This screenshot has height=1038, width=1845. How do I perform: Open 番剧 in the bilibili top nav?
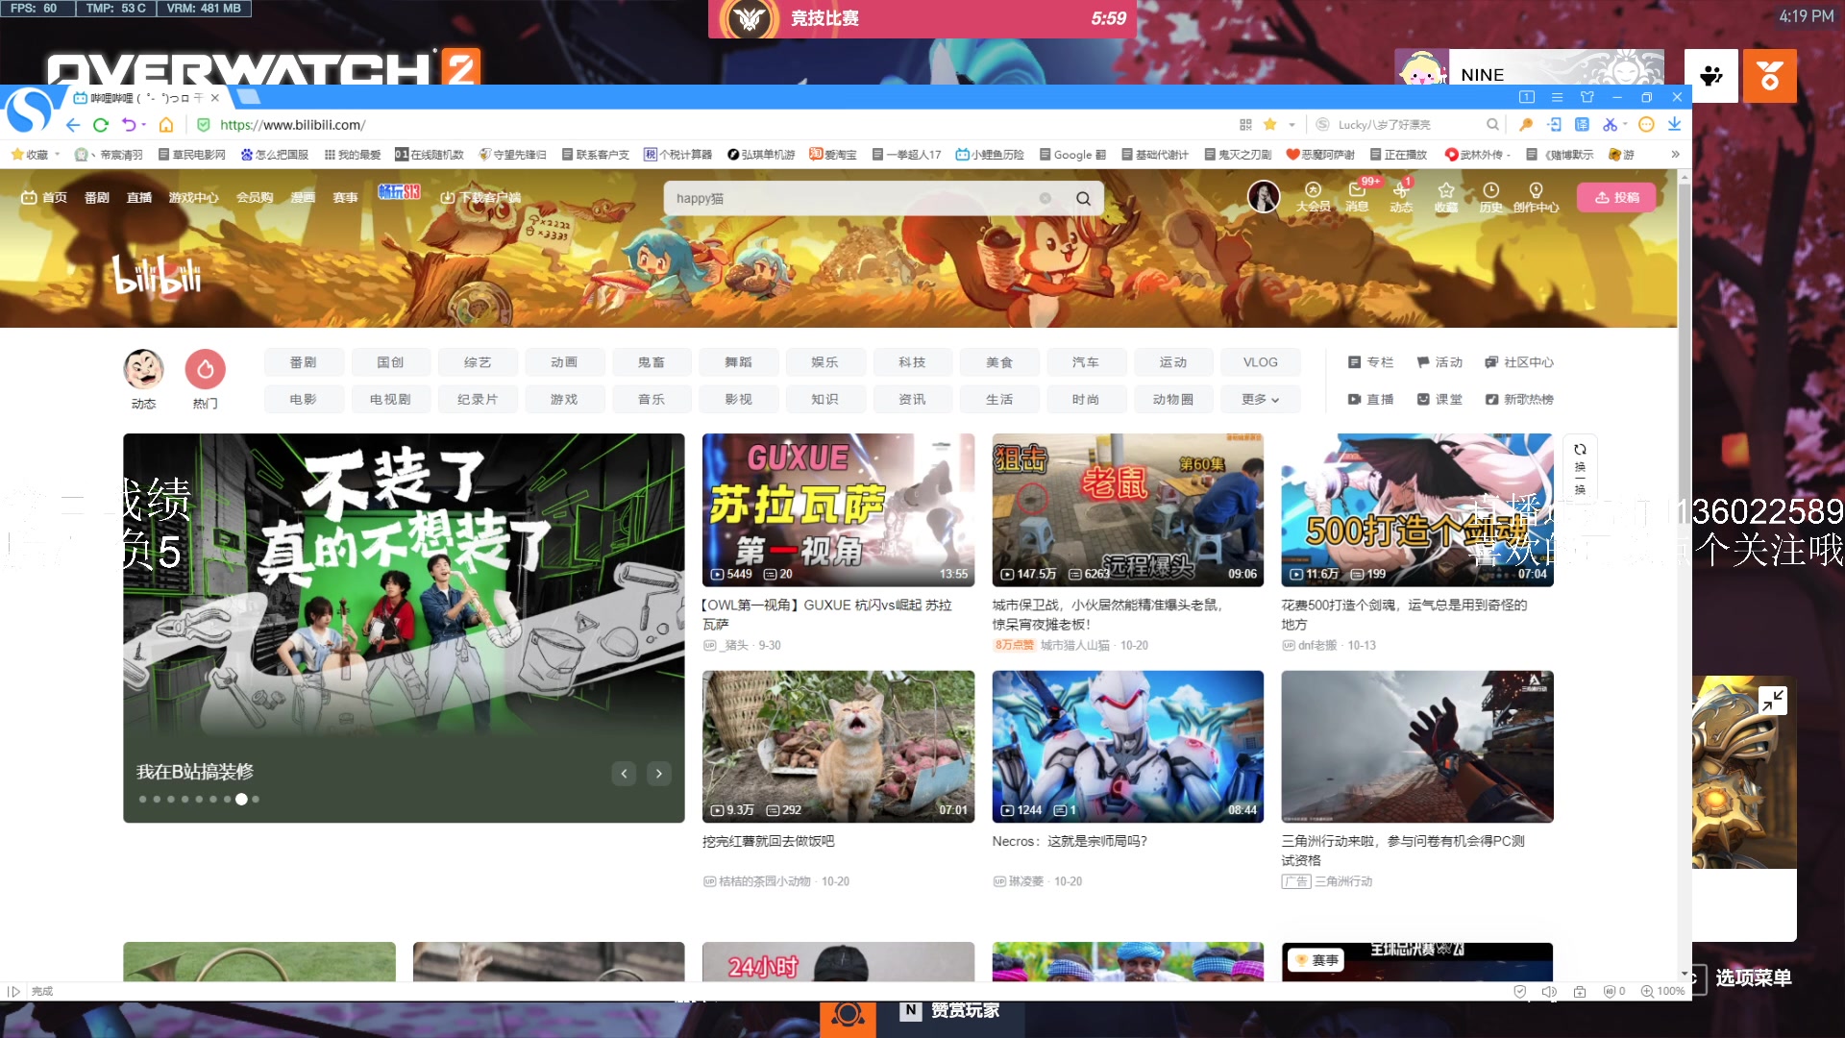click(96, 197)
